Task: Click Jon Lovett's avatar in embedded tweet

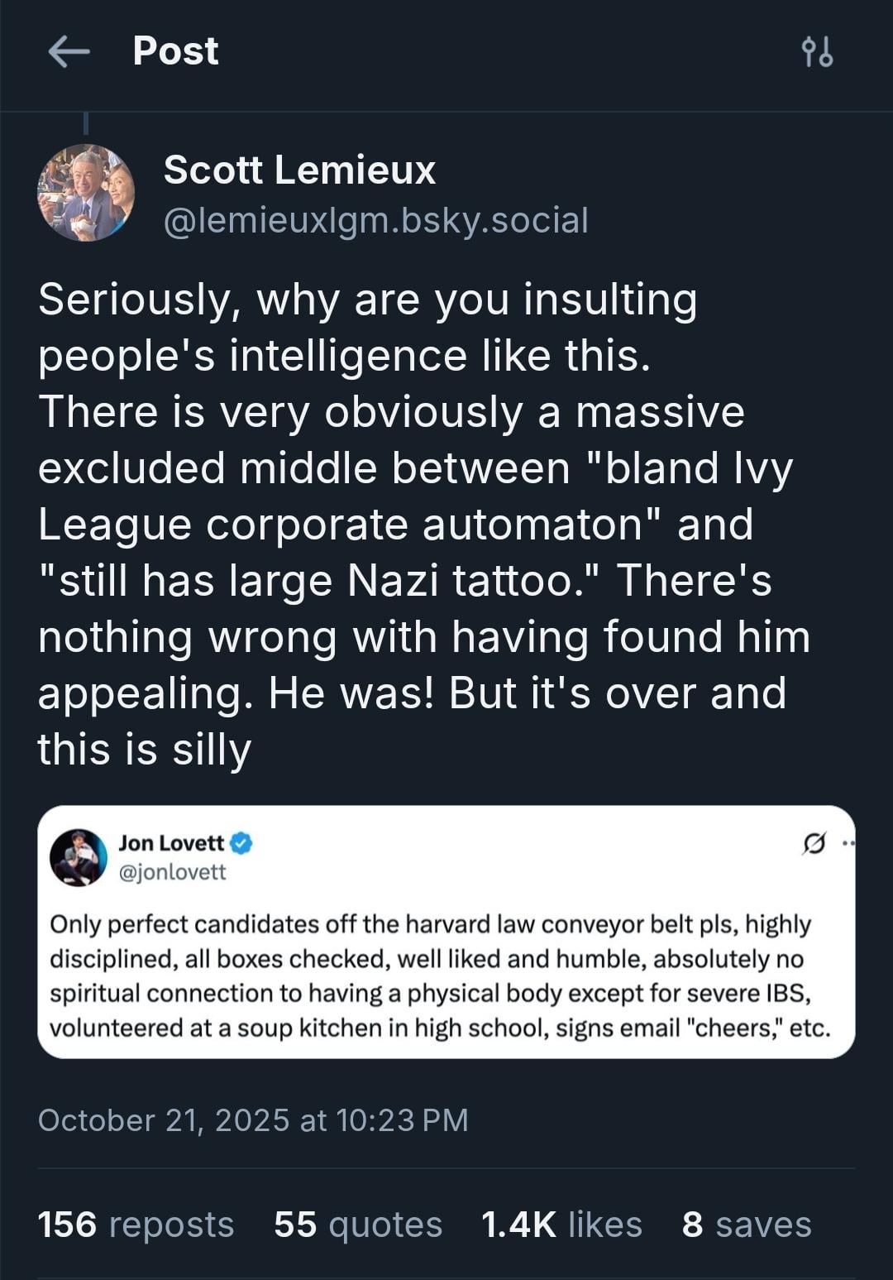Action: (79, 857)
